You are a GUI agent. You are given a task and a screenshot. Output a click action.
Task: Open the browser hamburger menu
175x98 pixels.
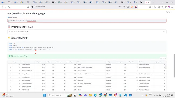coord(172,7)
